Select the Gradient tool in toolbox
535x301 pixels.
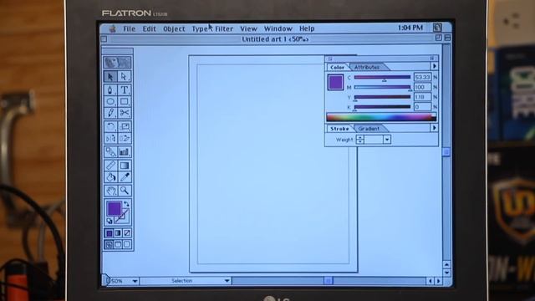tap(125, 166)
